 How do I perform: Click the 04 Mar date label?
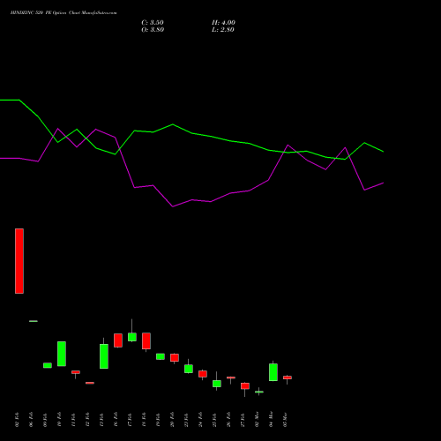click(x=271, y=420)
